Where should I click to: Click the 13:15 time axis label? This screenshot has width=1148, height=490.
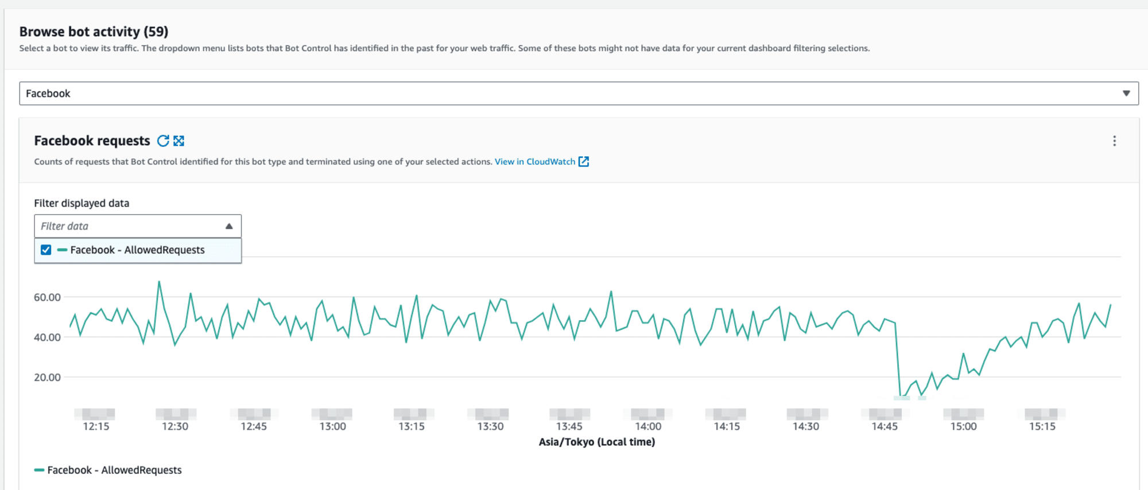(412, 426)
